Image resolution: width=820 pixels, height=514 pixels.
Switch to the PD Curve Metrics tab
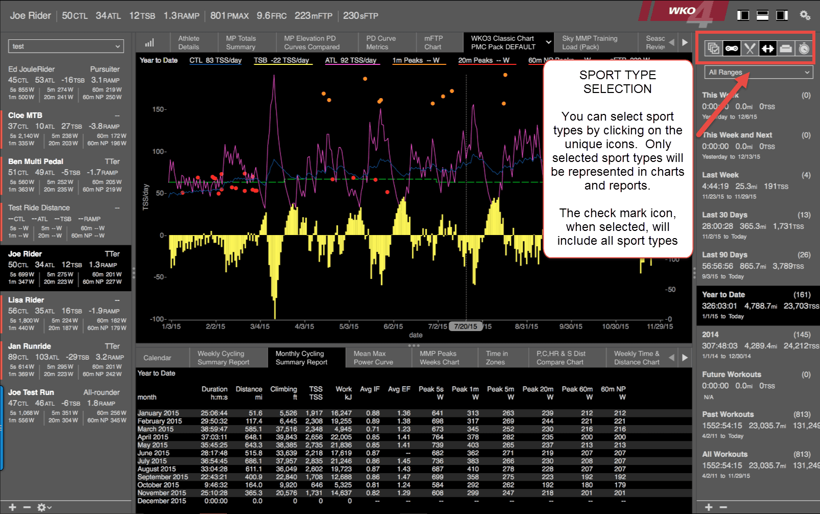tap(381, 42)
